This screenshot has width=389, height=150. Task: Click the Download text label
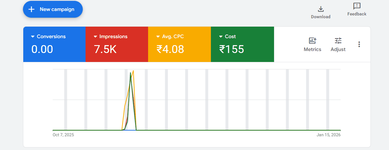tap(321, 17)
